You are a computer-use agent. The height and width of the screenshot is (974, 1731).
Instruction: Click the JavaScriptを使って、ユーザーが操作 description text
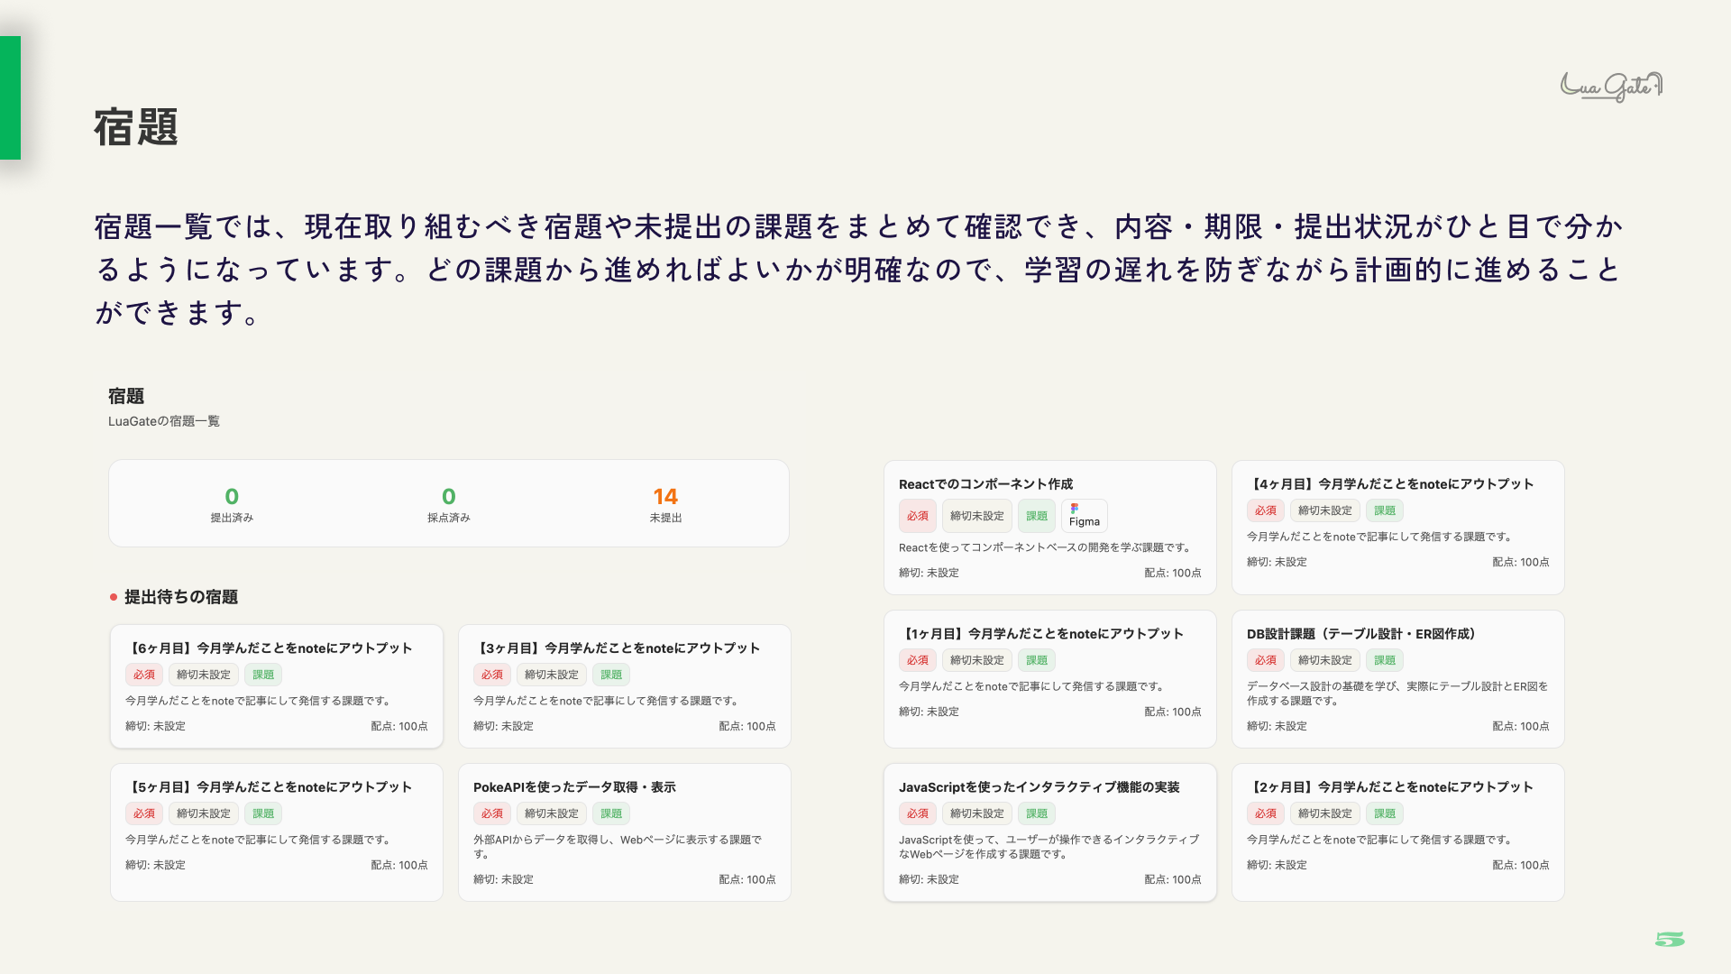coord(1049,847)
